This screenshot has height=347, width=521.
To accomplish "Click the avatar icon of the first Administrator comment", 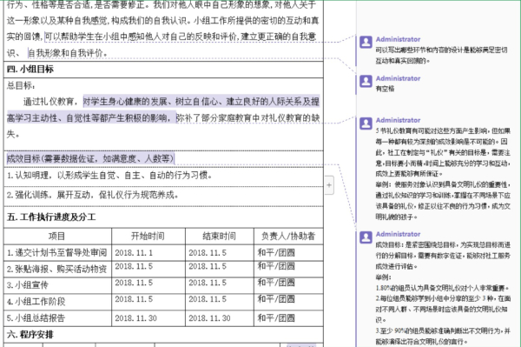I will [366, 42].
